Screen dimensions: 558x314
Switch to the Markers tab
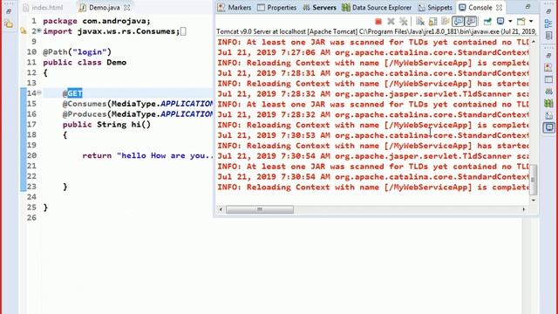point(235,8)
